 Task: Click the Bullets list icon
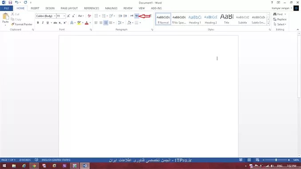pyautogui.click(x=96, y=16)
